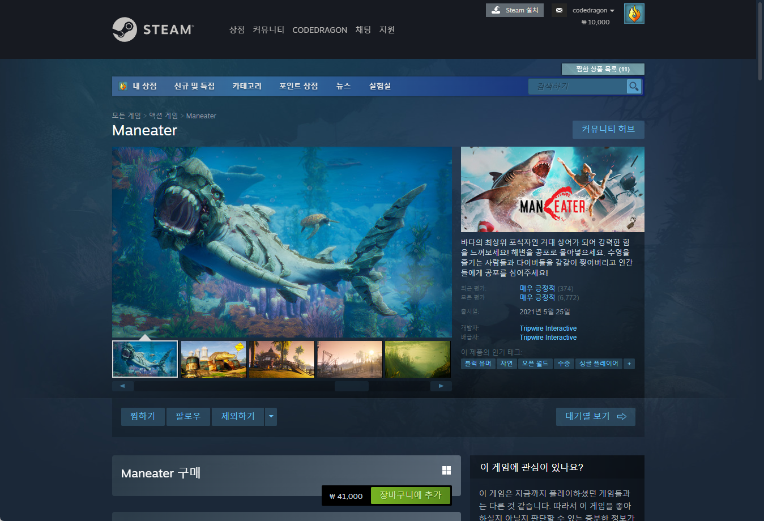Select the sunset palm house thumbnail
The image size is (764, 521).
(281, 359)
